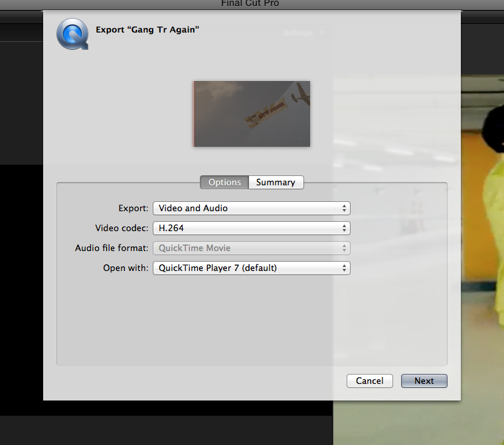The height and width of the screenshot is (445, 504).
Task: Click the Video codec label
Action: point(122,228)
